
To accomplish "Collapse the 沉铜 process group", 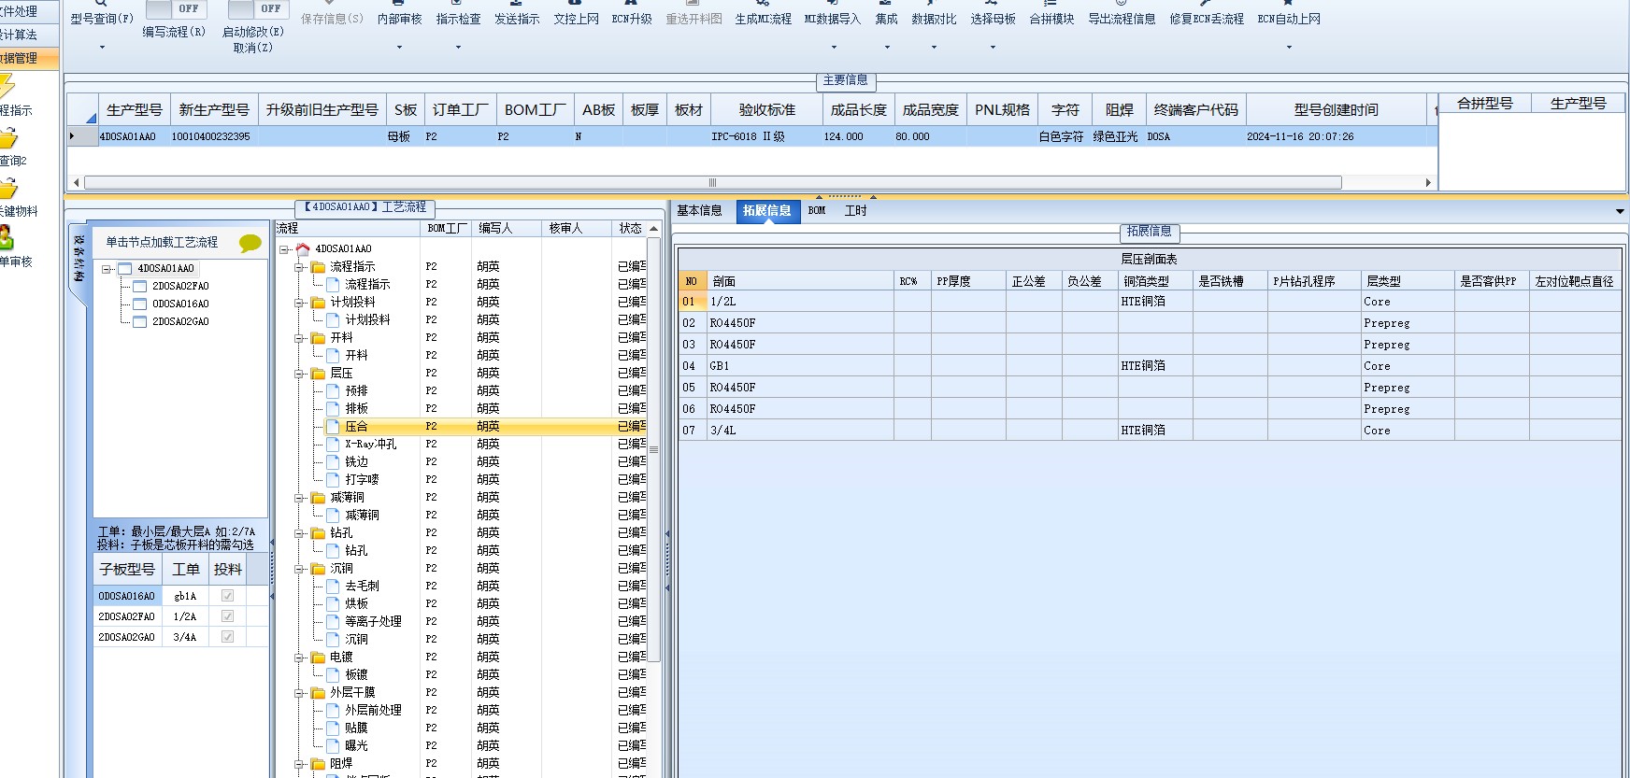I will (x=299, y=568).
